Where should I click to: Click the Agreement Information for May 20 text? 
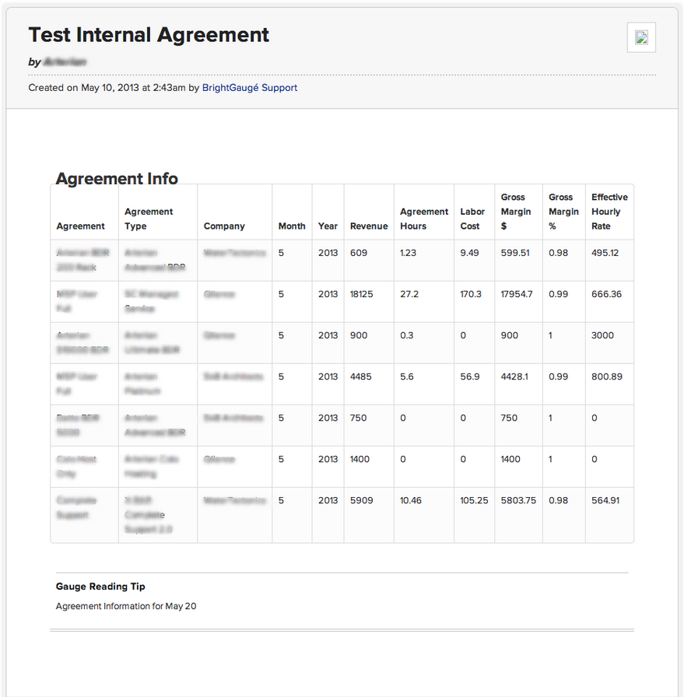[x=126, y=606]
